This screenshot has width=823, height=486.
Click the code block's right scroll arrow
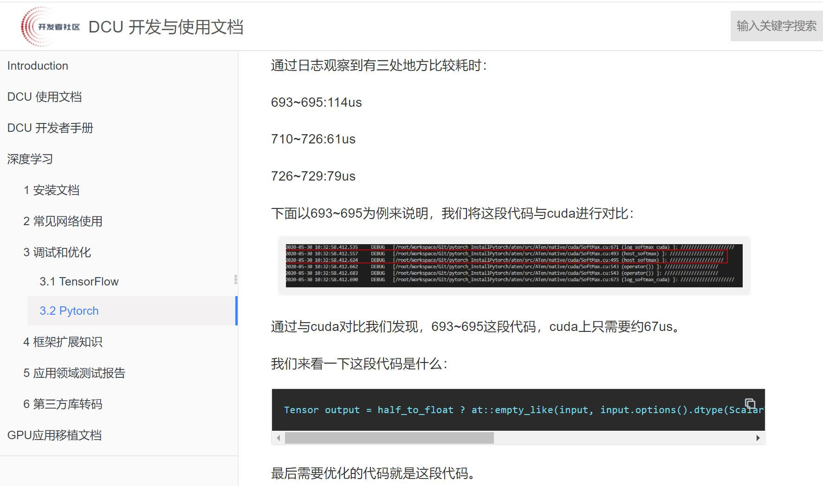point(758,438)
